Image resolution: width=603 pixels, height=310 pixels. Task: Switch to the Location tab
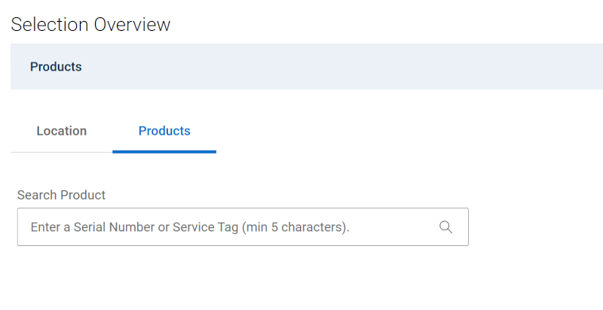[x=61, y=131]
